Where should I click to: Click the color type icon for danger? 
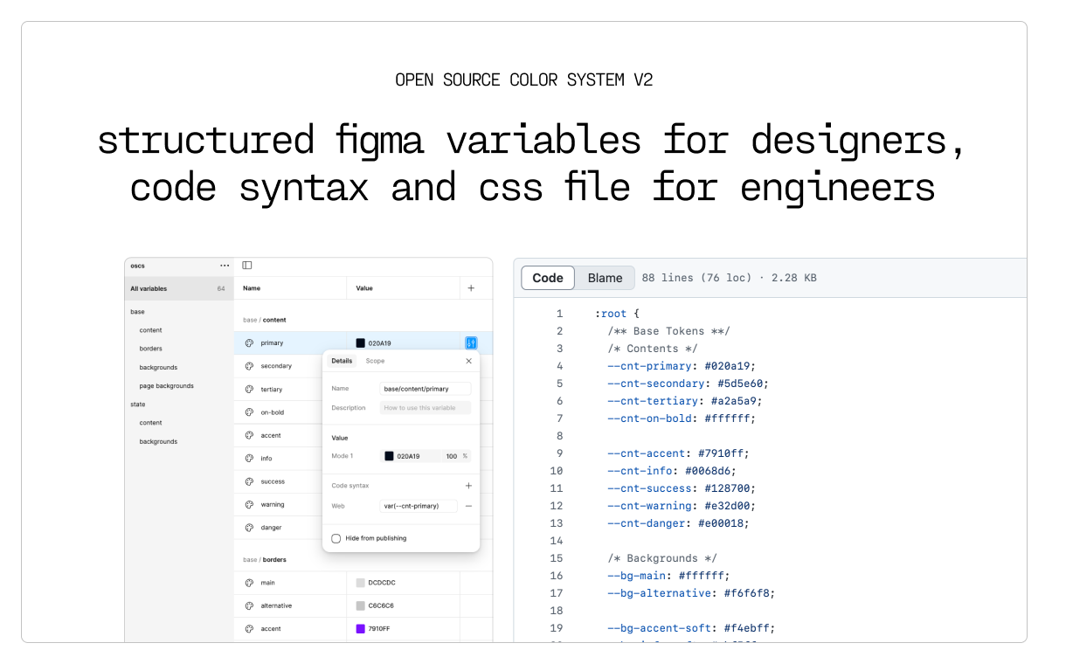(x=249, y=528)
